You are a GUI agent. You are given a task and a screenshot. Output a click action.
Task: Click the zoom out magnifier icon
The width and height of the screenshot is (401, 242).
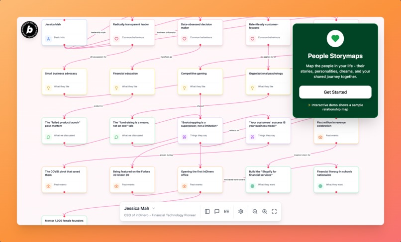tap(255, 211)
